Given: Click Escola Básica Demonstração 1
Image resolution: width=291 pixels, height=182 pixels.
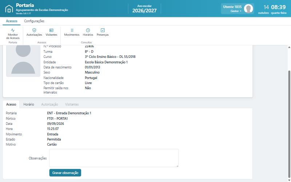Looking at the screenshot, I should (x=106, y=62).
